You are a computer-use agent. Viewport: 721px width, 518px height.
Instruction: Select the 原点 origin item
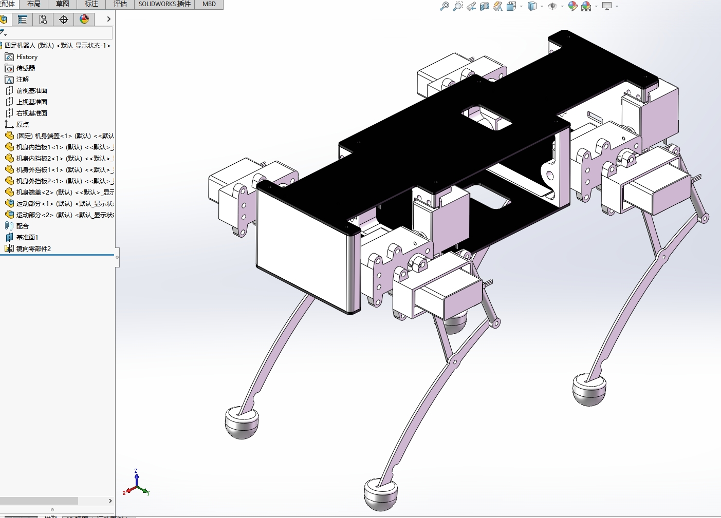(22, 125)
